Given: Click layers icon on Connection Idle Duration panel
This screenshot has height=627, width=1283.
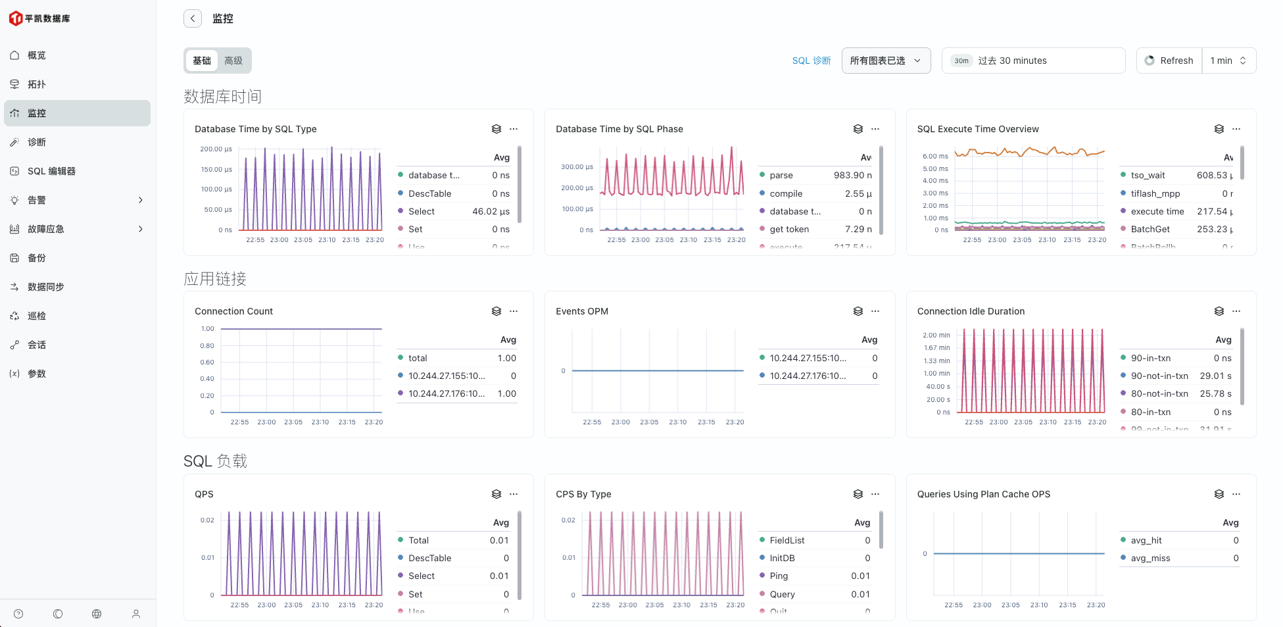Looking at the screenshot, I should point(1219,311).
